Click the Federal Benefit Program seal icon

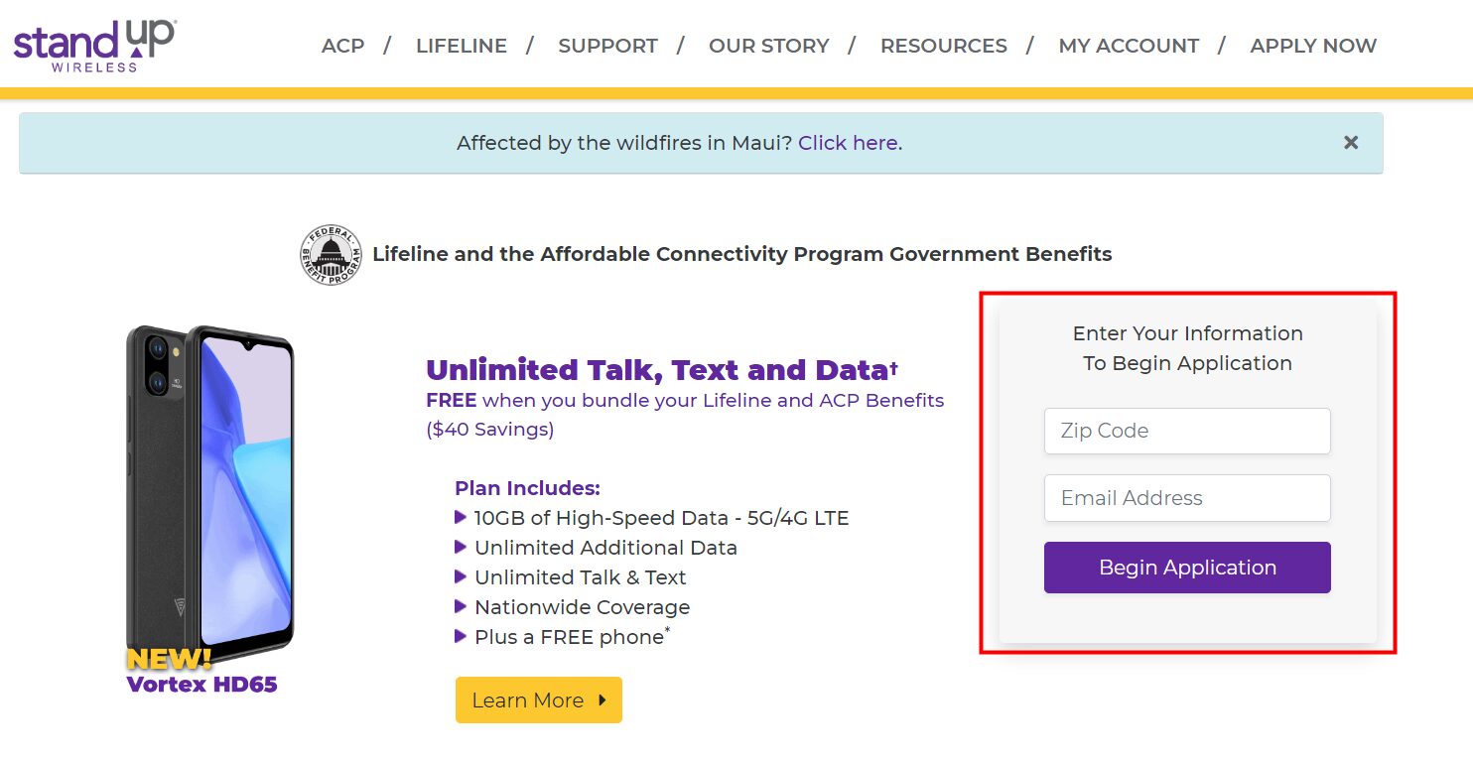pos(330,254)
